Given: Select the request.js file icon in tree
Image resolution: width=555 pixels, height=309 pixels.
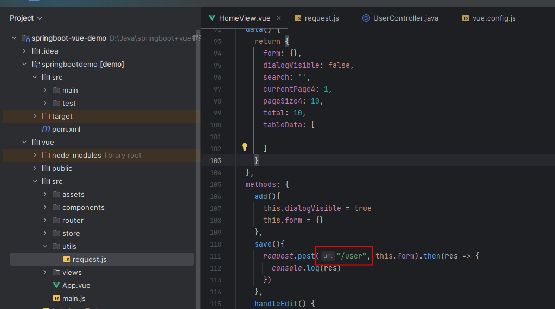Looking at the screenshot, I should (x=67, y=259).
